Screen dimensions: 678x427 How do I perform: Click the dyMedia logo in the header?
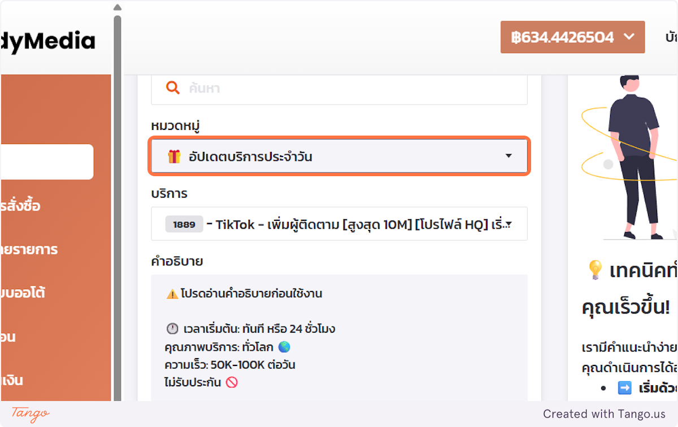48,41
